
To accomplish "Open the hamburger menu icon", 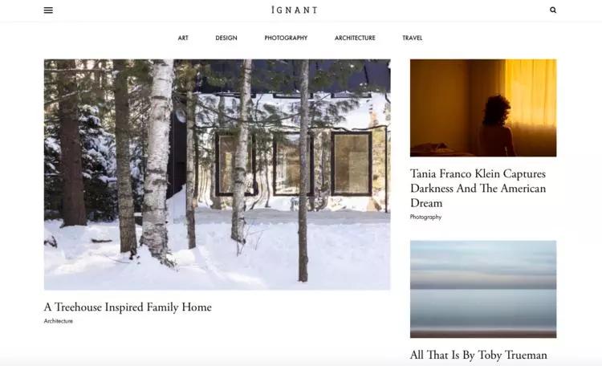I will [48, 10].
